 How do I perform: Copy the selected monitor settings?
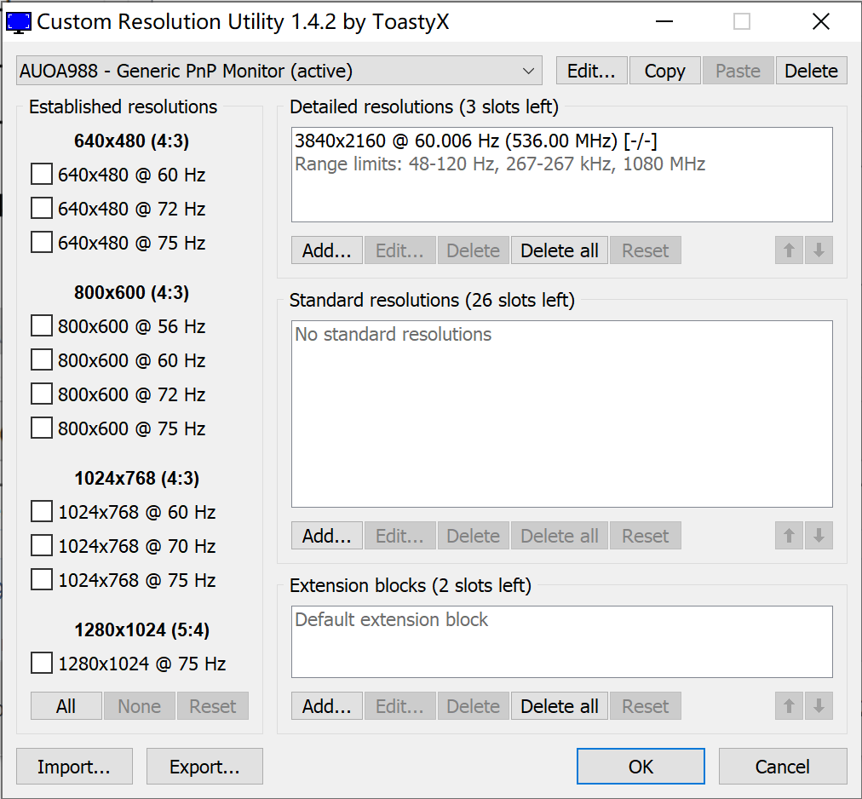[665, 71]
